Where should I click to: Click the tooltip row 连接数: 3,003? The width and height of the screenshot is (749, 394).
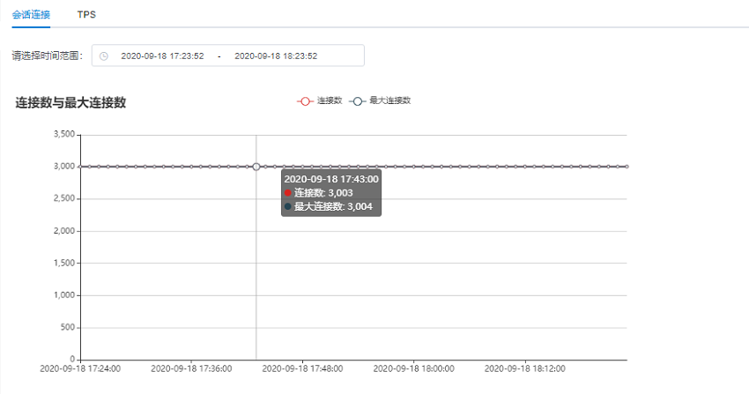tap(319, 193)
